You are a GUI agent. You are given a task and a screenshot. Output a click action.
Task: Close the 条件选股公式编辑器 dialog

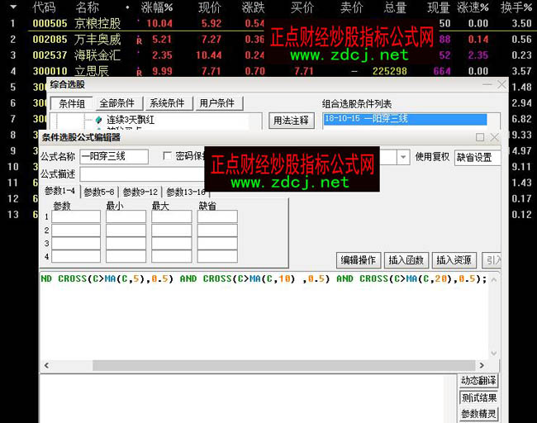pyautogui.click(x=494, y=137)
